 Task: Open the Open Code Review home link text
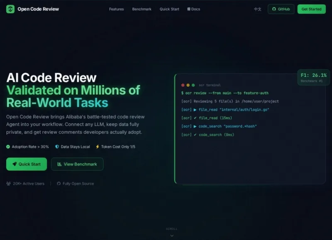point(38,9)
